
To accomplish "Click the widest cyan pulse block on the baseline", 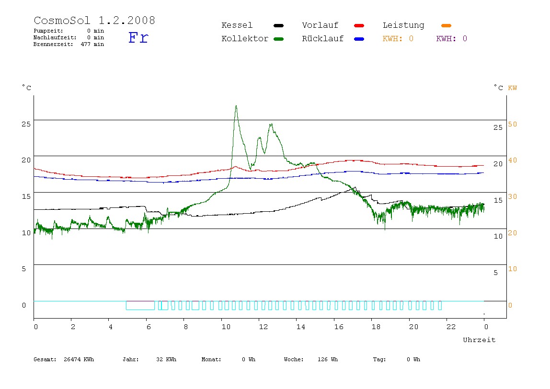I will point(140,306).
